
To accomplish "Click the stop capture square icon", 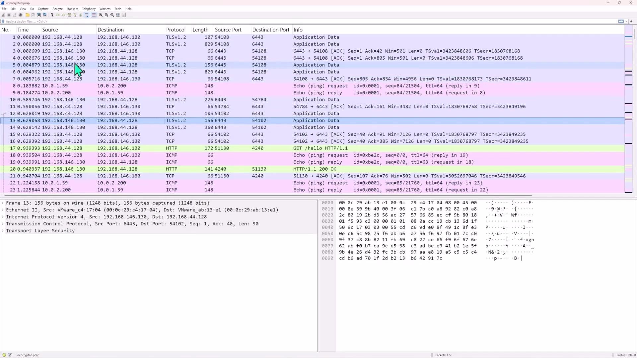I will point(9,15).
